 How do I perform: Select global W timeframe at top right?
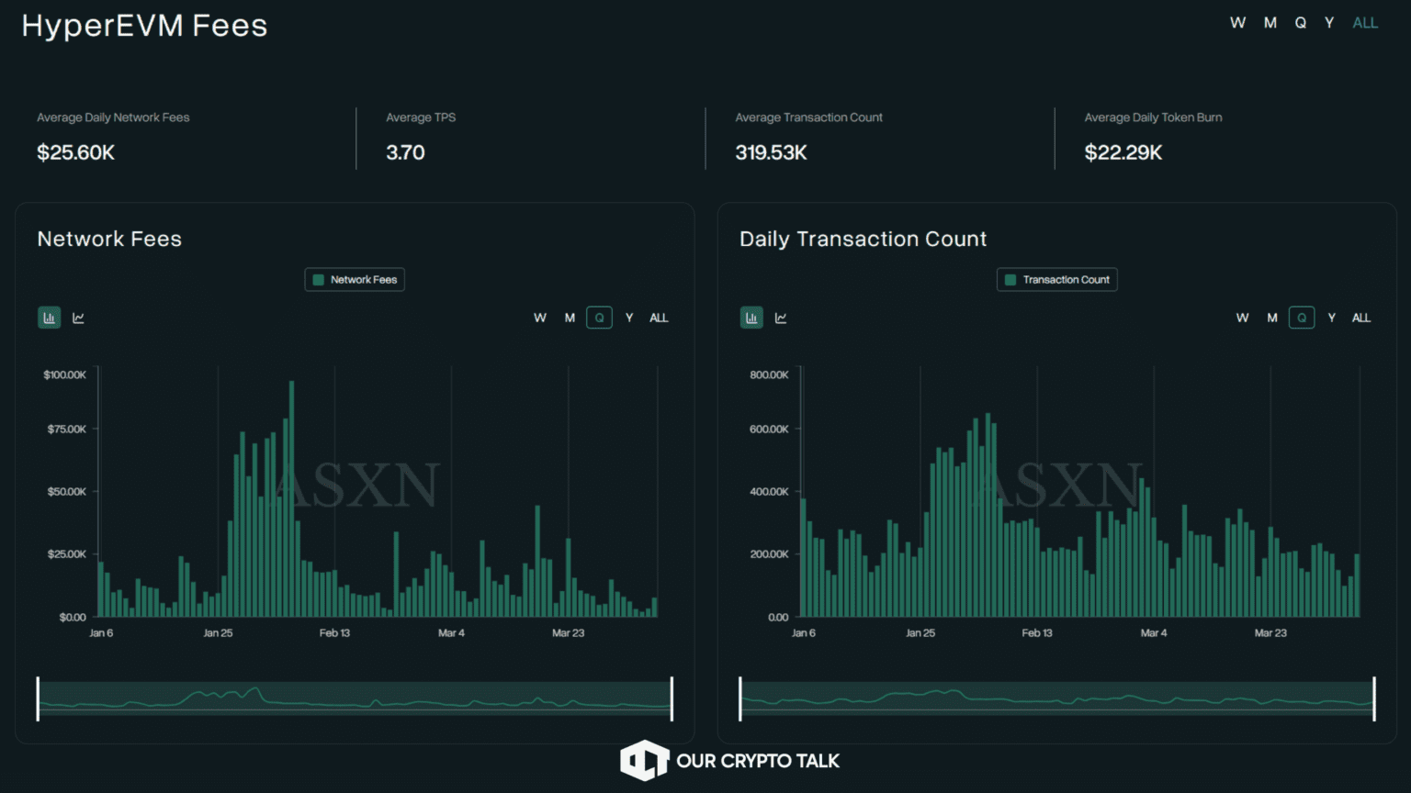click(1237, 23)
